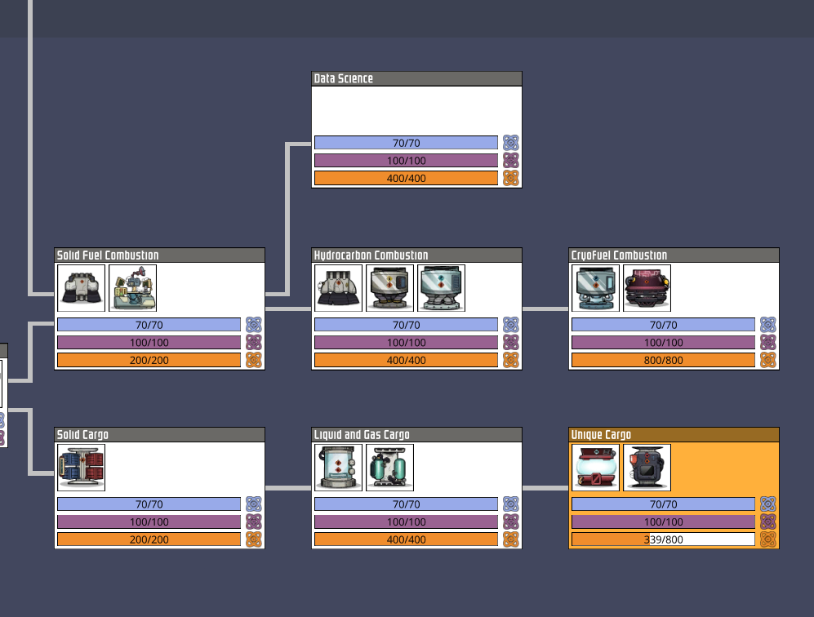Click the first tank icon in Liquid and Gas Cargo
Image resolution: width=814 pixels, height=617 pixels.
[x=339, y=468]
